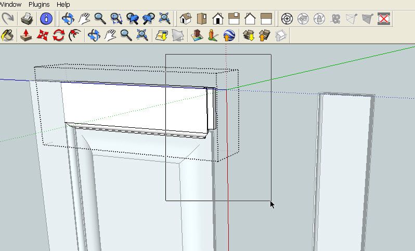
Task: Switch to the Front view house icon
Action: pyautogui.click(x=217, y=19)
